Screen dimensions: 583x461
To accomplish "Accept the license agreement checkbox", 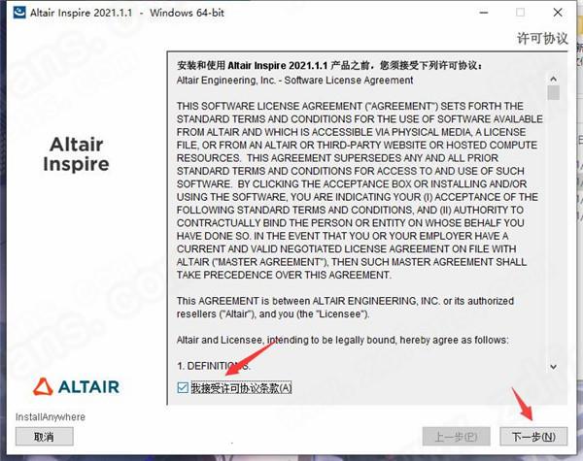I will click(x=183, y=388).
